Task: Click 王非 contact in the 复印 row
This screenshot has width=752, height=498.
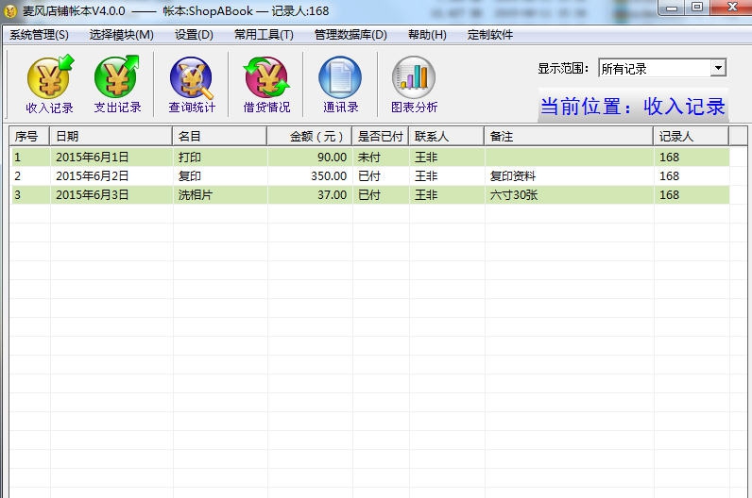Action: 447,176
